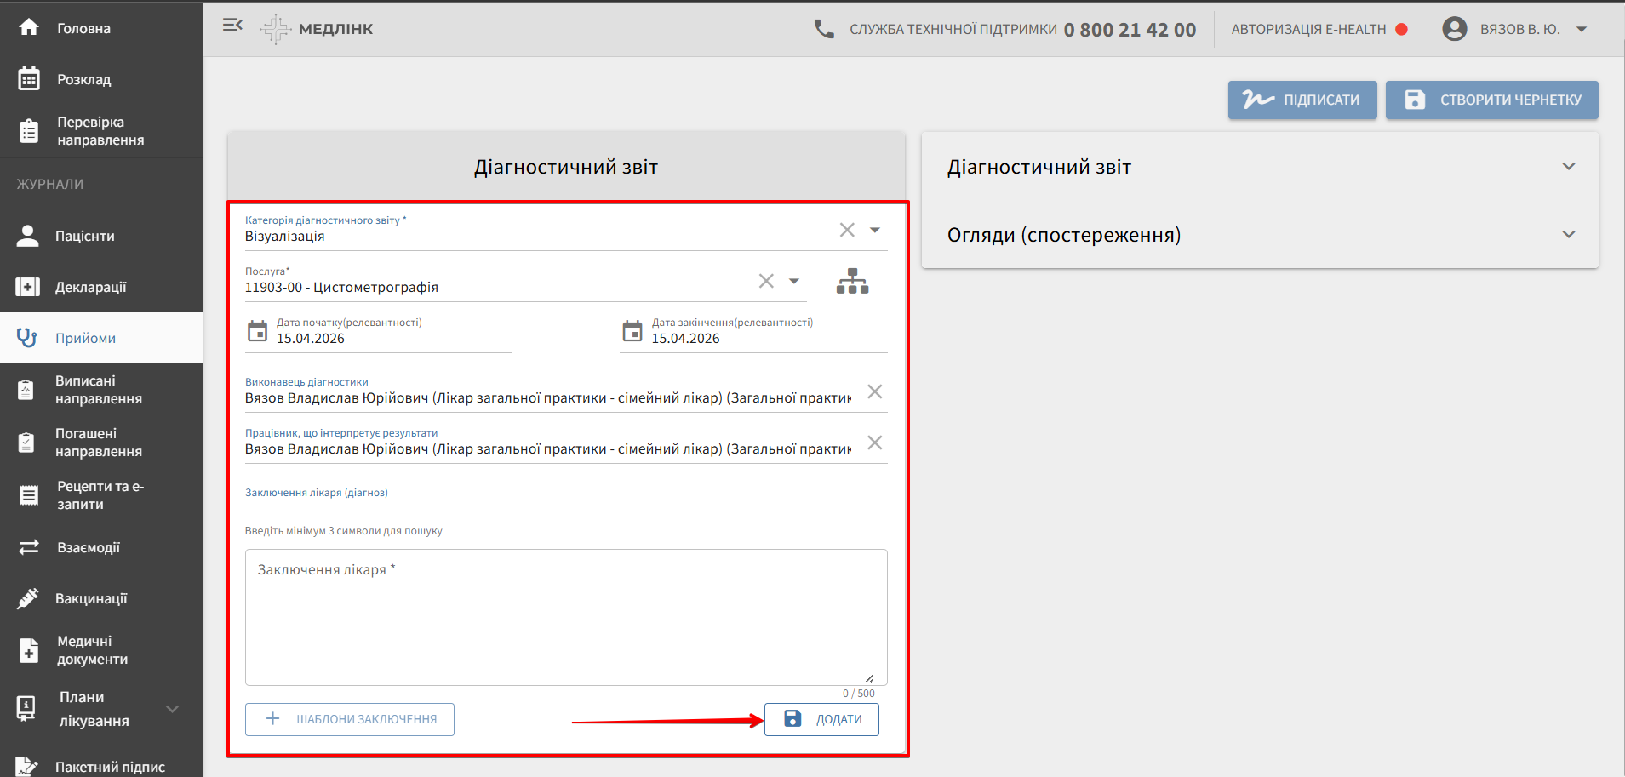Click the phone support icon
The height and width of the screenshot is (777, 1625).
pyautogui.click(x=824, y=29)
